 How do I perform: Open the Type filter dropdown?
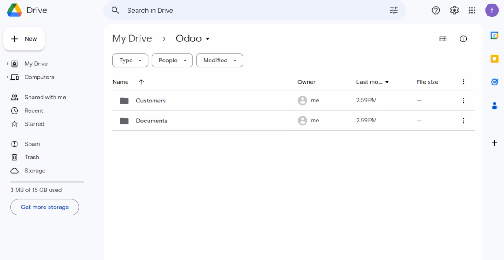130,61
